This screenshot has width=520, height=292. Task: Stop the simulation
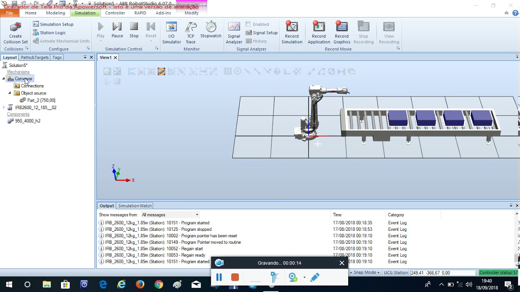point(134,30)
